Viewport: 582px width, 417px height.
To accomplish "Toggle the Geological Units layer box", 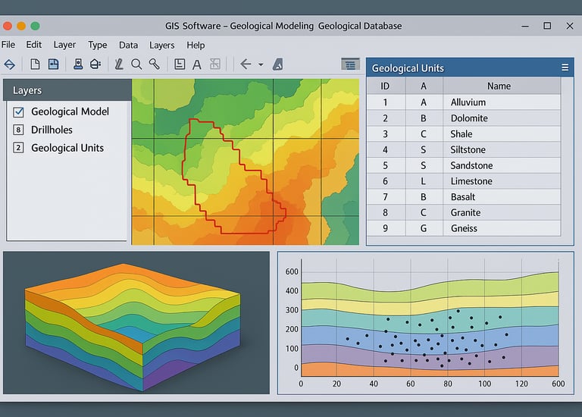I will (x=19, y=148).
